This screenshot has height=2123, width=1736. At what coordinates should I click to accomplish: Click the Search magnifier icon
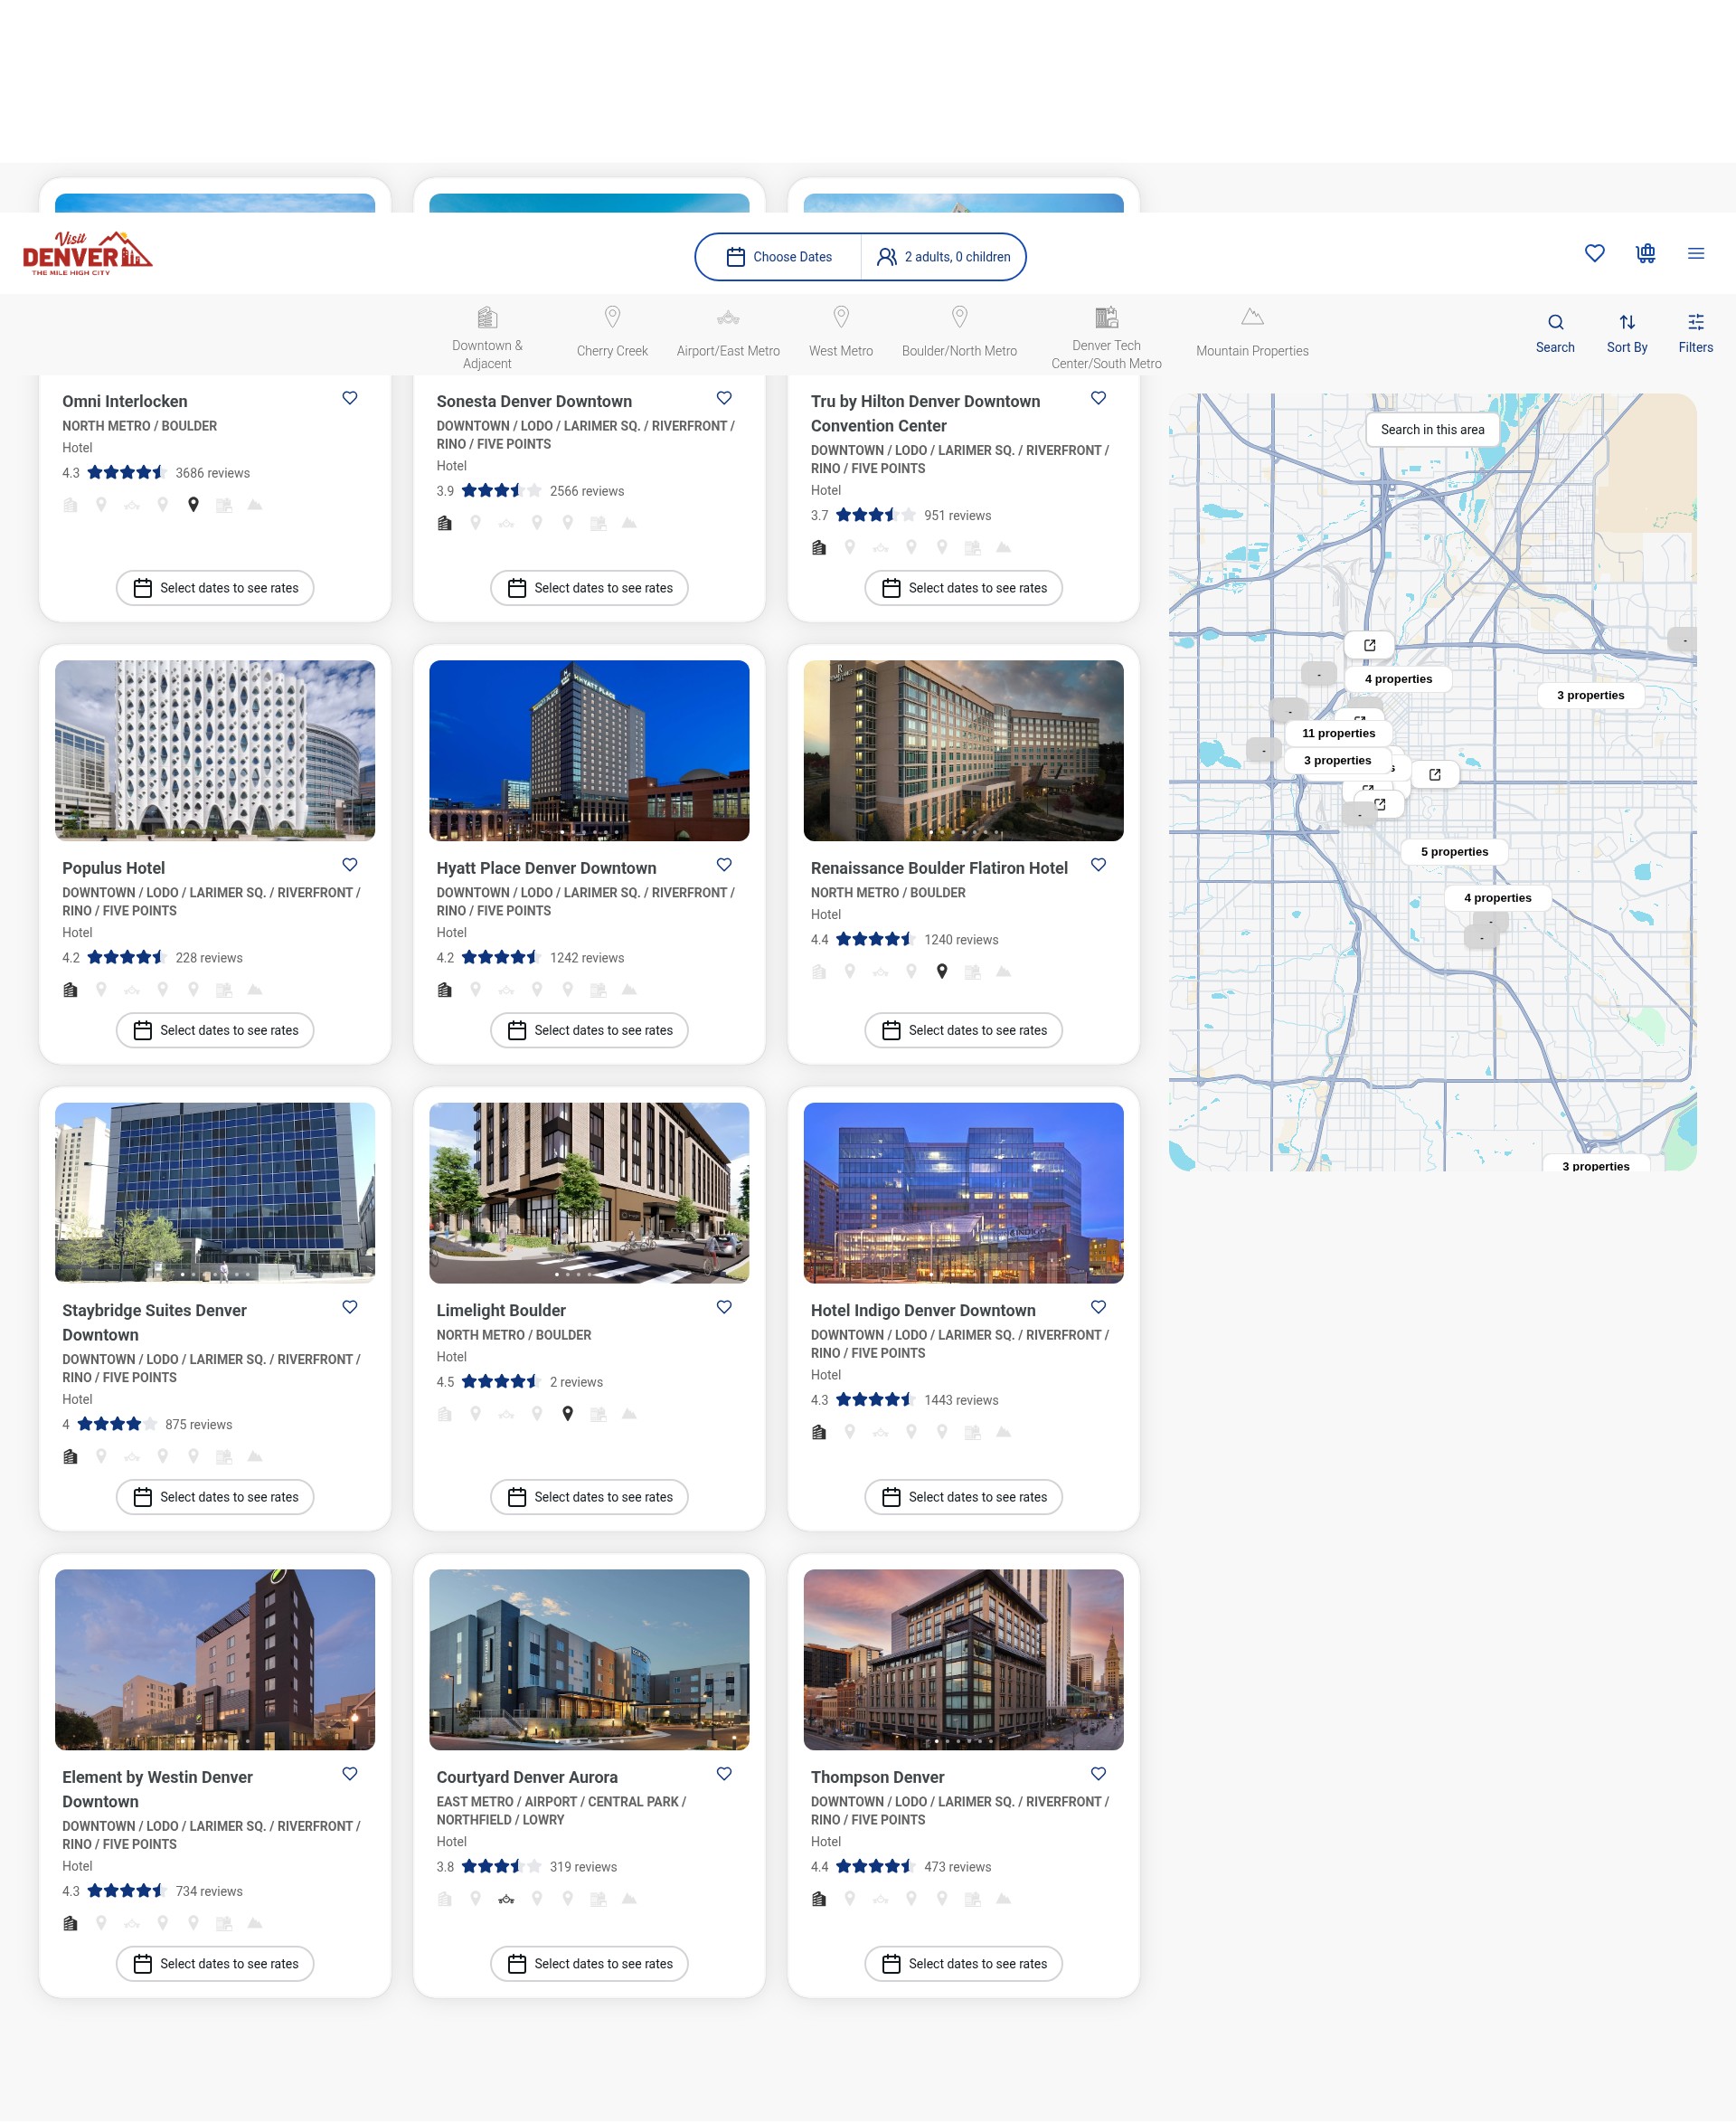coord(1555,332)
